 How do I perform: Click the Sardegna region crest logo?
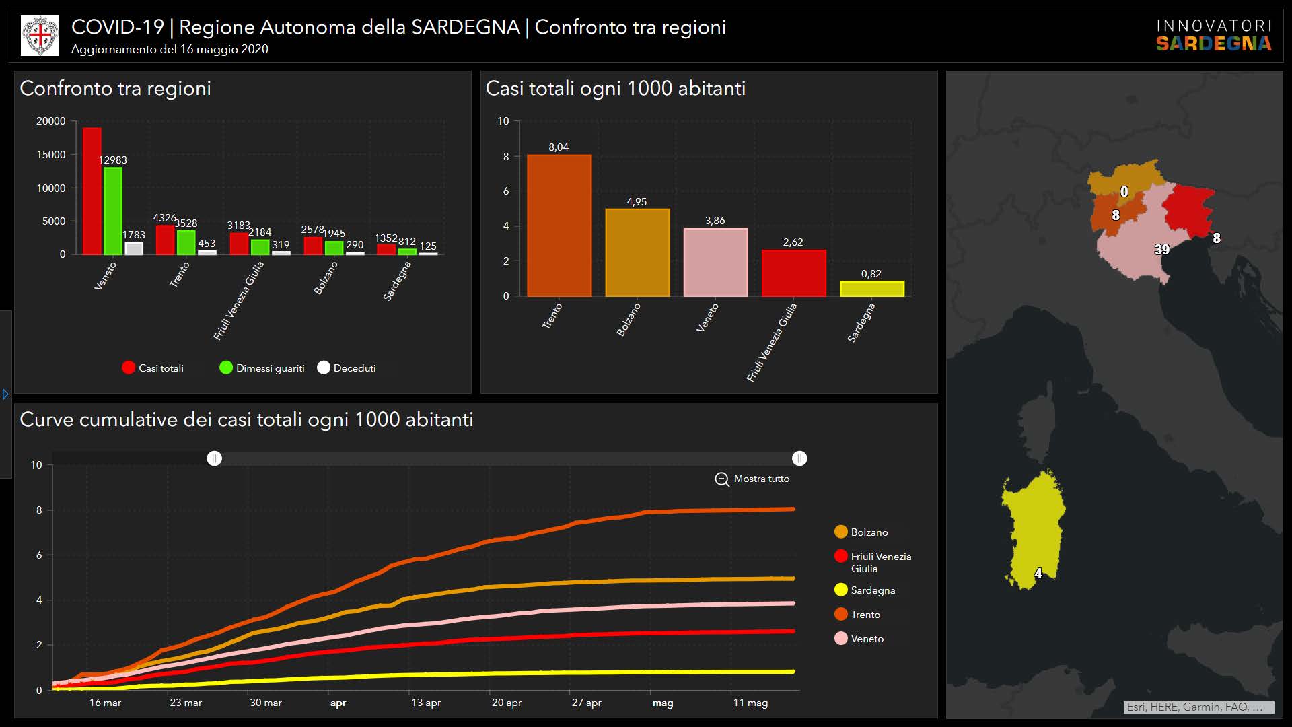[x=40, y=36]
